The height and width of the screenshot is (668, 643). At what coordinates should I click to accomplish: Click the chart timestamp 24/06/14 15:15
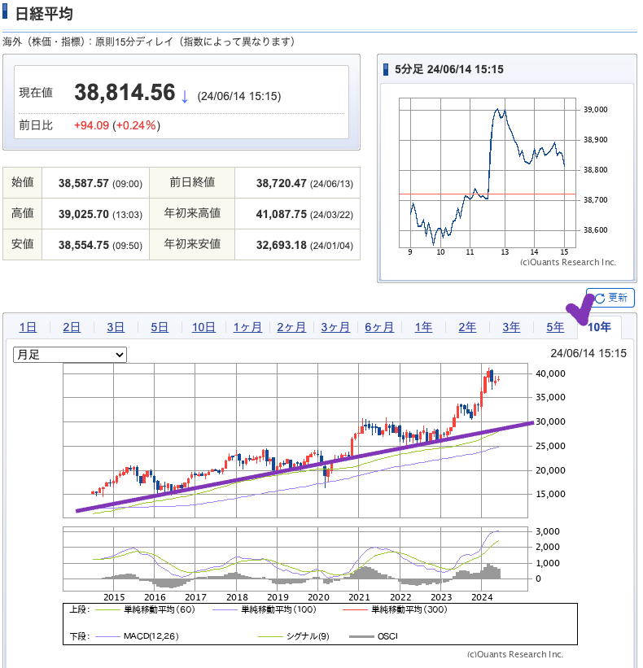(588, 353)
